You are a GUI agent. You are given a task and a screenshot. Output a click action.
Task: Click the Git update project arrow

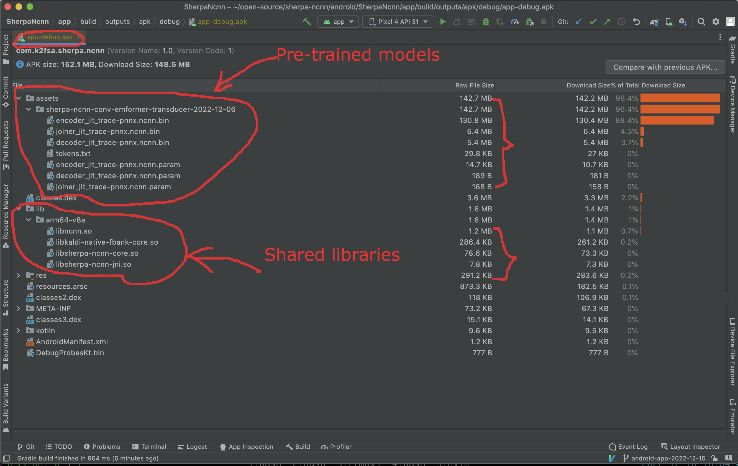[578, 22]
